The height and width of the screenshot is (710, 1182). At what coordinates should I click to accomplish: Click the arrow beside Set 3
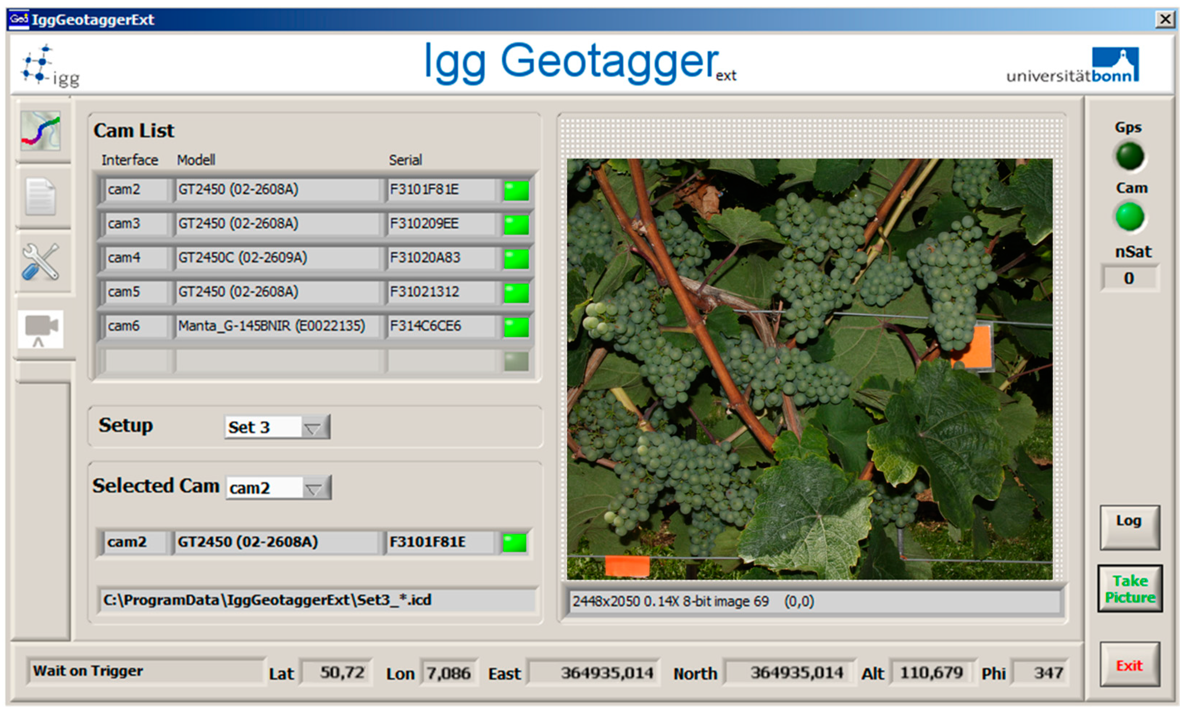(313, 427)
